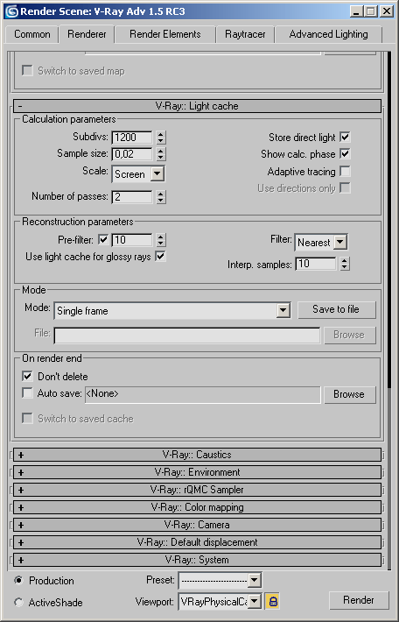Viewport: 399px width, 622px height.
Task: Open the Scale dropdown showing Screen
Action: point(138,173)
